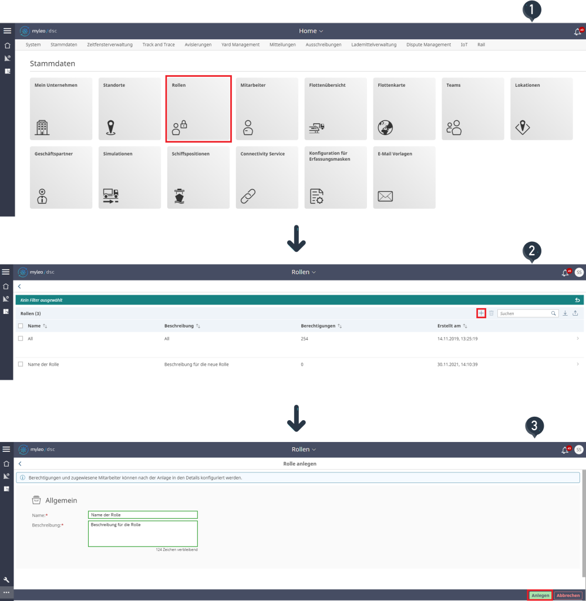Open the Lademittelverwaltung menu
The width and height of the screenshot is (586, 601).
[373, 45]
